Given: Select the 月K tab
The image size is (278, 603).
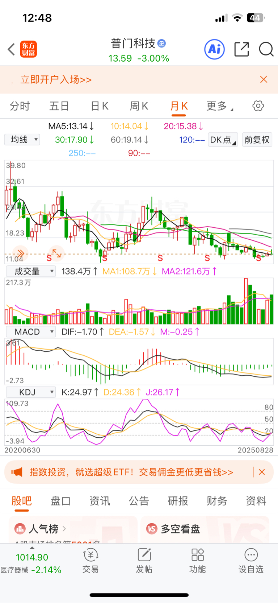Looking at the screenshot, I should [x=179, y=106].
